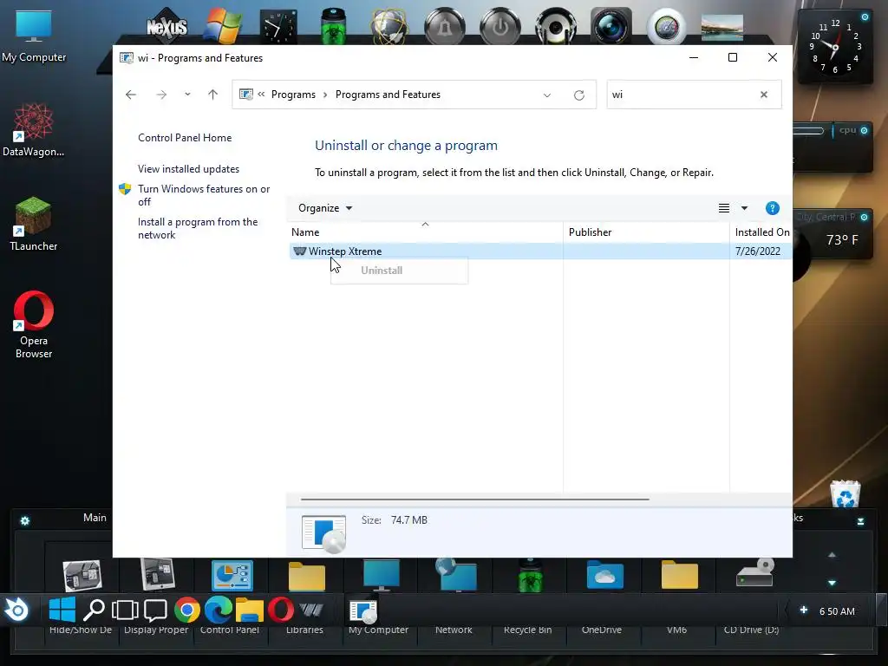This screenshot has height=666, width=888.
Task: Click the Programs and Features taskbar button
Action: 363,611
